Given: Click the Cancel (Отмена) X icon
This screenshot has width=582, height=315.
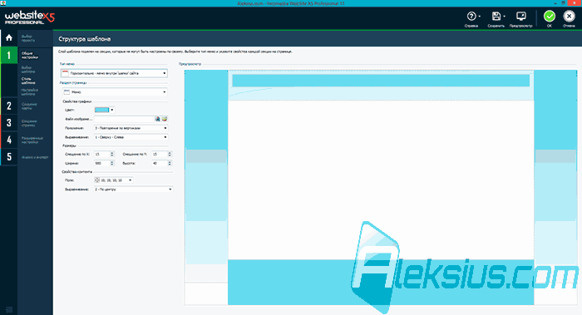Looking at the screenshot, I should click(569, 17).
